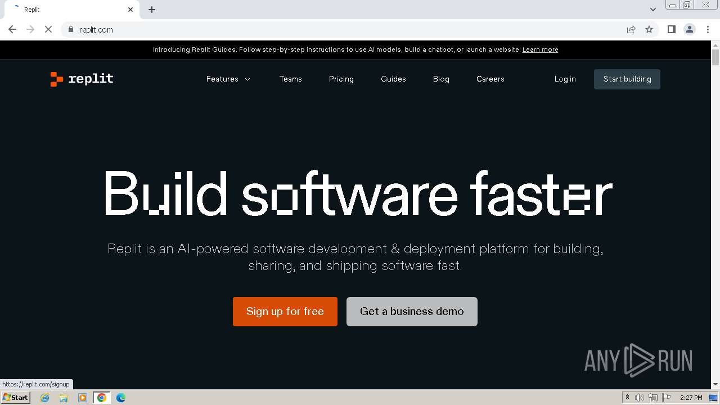
Task: Open a new tab with the plus button
Action: tap(152, 10)
